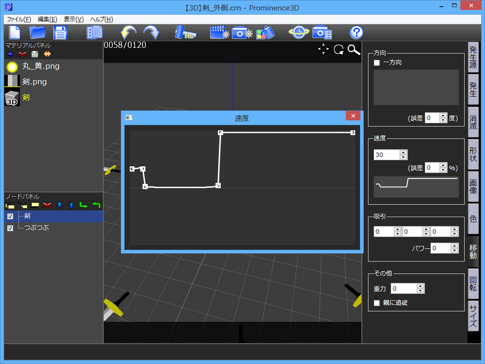Select the 3D 剣 material item
The image size is (485, 364).
point(53,98)
